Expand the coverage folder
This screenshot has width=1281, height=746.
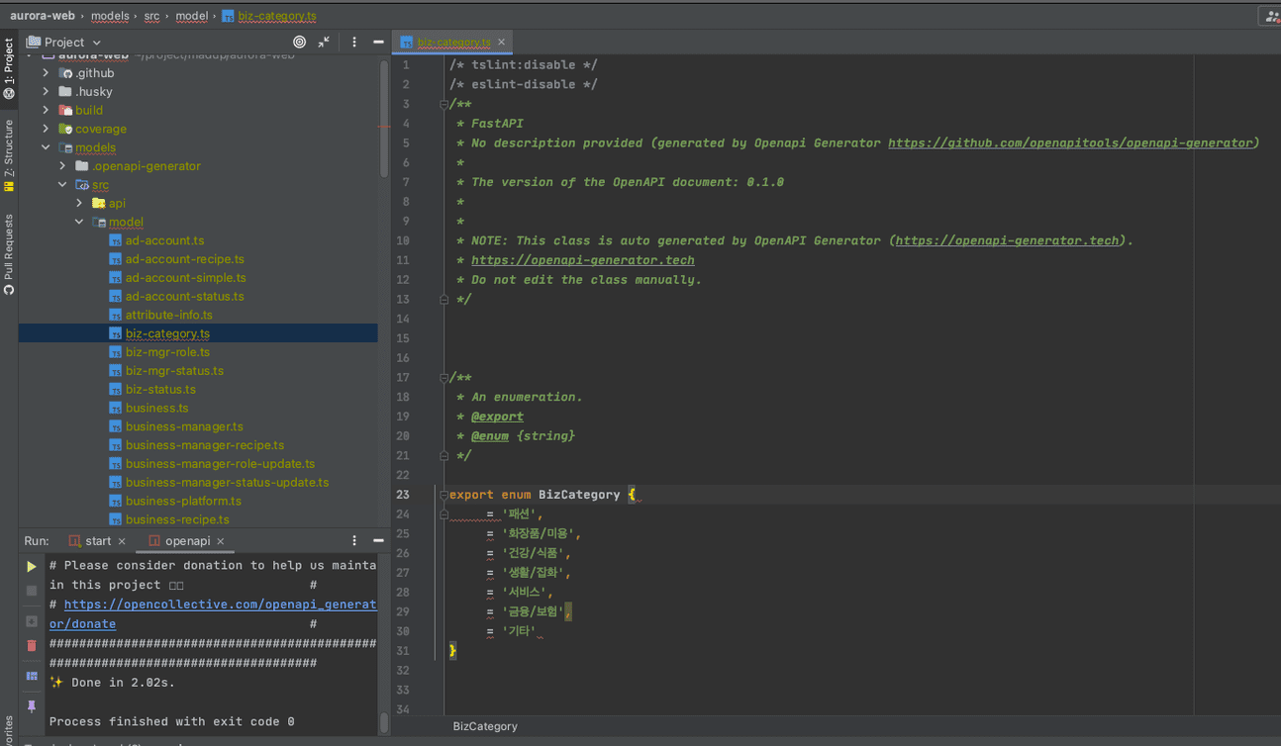tap(46, 129)
